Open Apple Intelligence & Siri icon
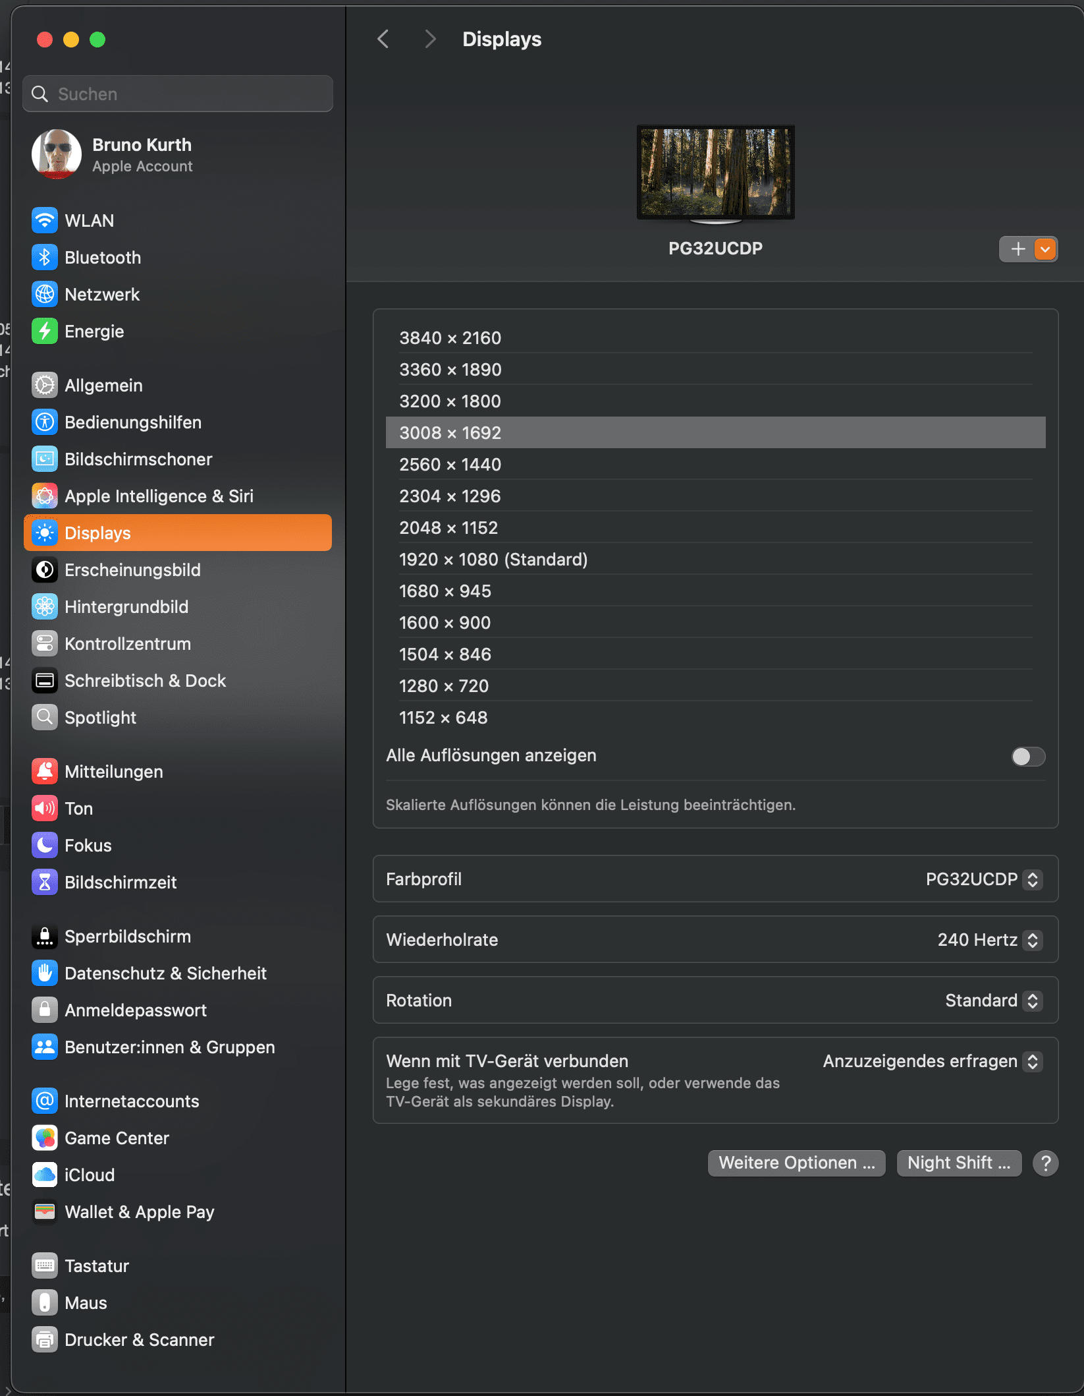1084x1396 pixels. tap(45, 496)
